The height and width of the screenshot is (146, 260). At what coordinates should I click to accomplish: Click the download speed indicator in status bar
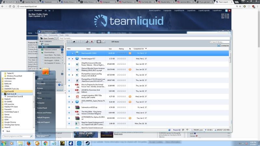pyautogui.click(x=209, y=130)
